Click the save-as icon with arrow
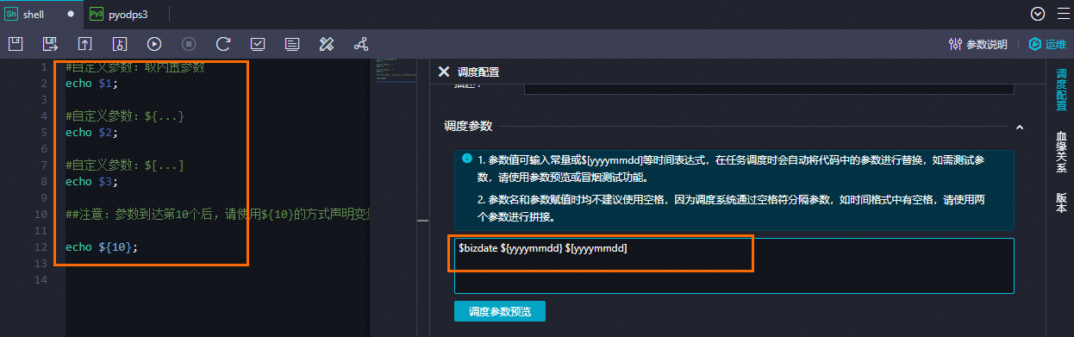The height and width of the screenshot is (337, 1074). point(50,43)
